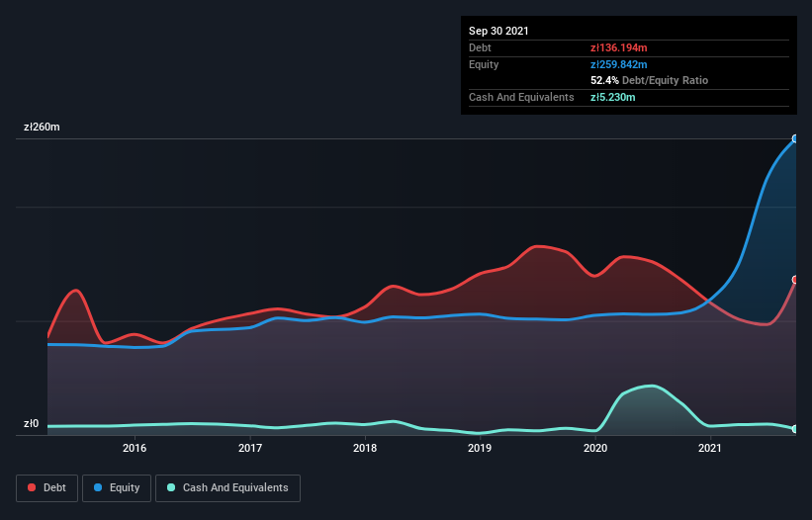Click the 2021 x-axis label
This screenshot has width=812, height=520.
tap(710, 448)
